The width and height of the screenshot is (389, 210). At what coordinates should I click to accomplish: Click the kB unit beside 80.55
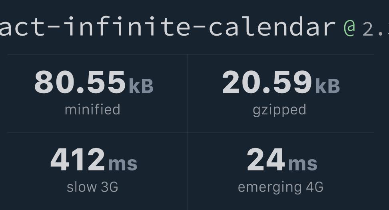pos(141,86)
